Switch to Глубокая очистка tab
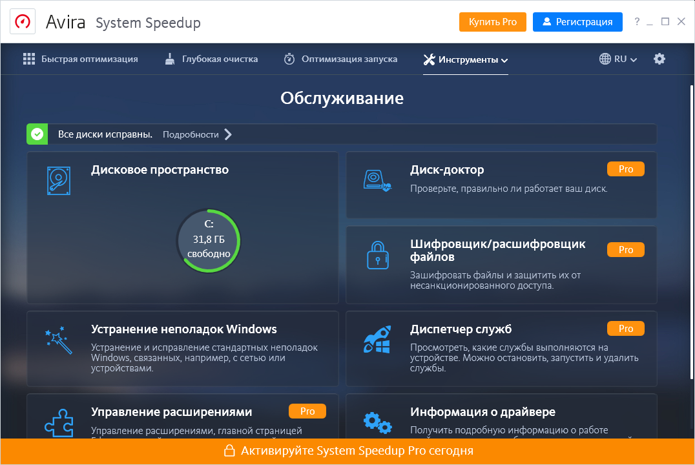The height and width of the screenshot is (465, 695). (211, 59)
